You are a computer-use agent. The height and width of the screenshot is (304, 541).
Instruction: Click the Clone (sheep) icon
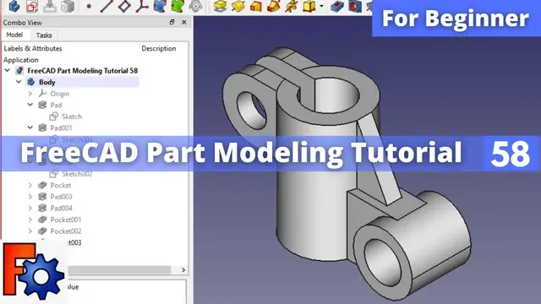coord(195,6)
